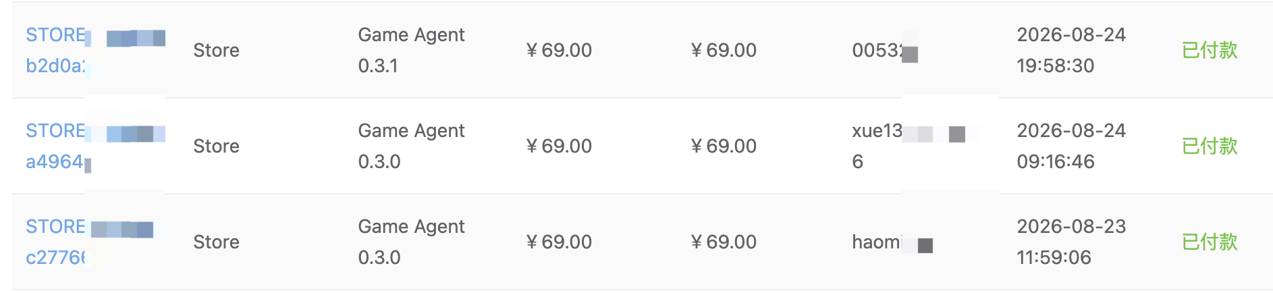Viewport: 1273px width, 293px height.
Task: Click ¥69.00 price right of Game Agent 0.3.1
Action: tap(559, 50)
